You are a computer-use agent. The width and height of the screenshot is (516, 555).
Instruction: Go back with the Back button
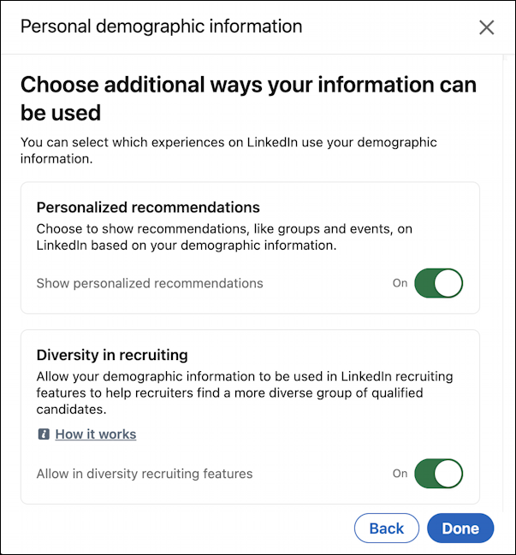coord(387,528)
